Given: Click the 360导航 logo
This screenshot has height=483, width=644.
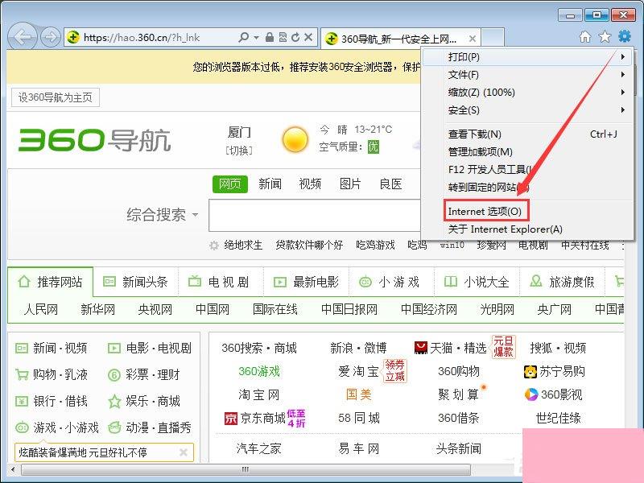Looking at the screenshot, I should coord(94,140).
